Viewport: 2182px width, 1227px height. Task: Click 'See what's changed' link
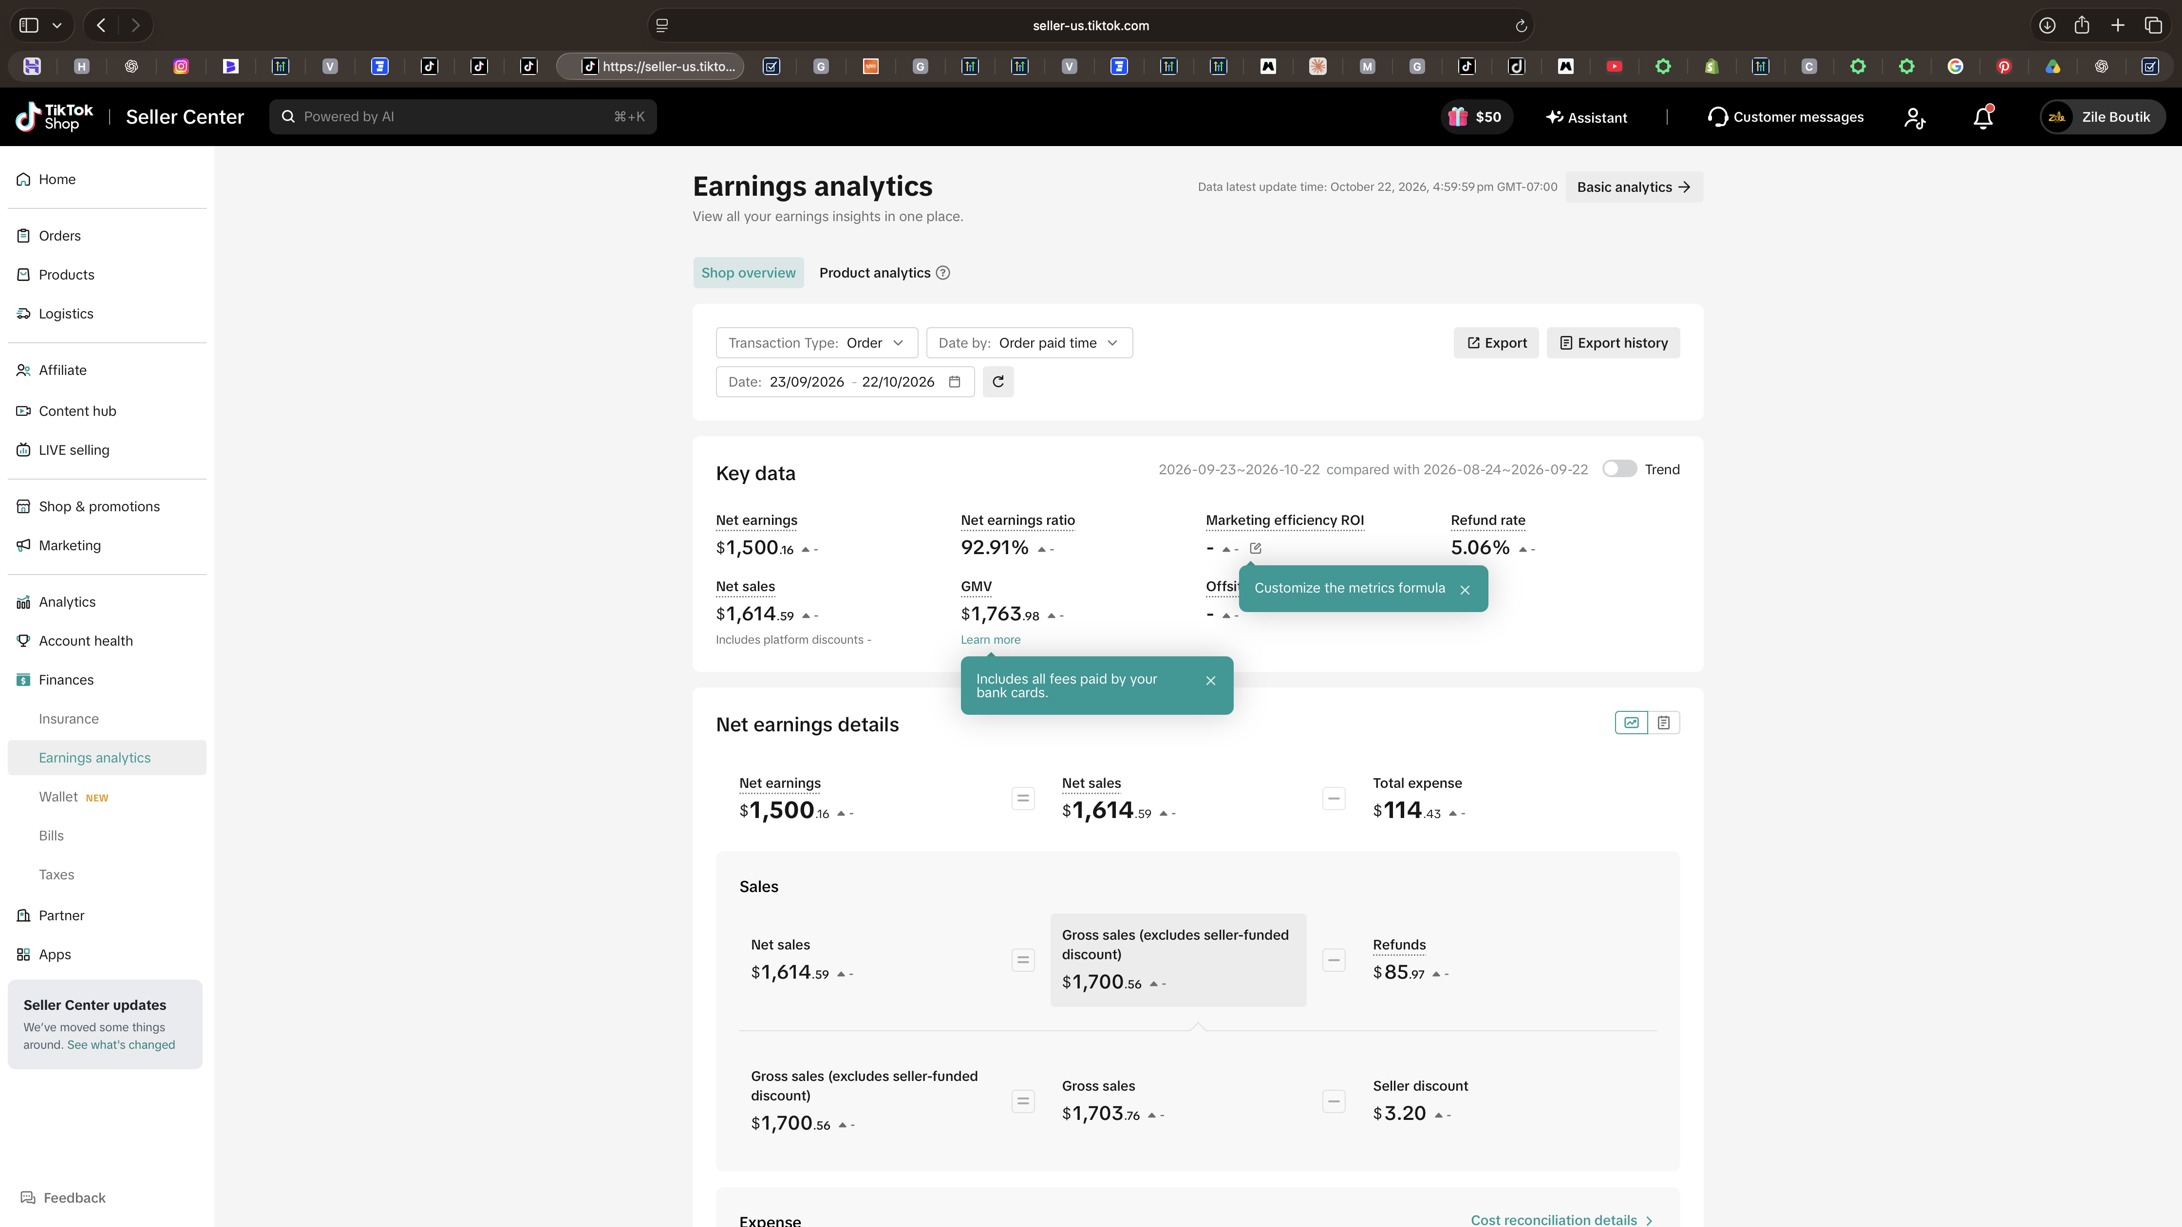coord(121,1045)
